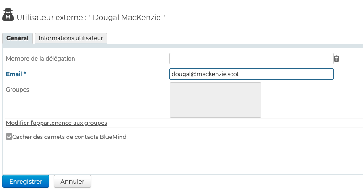Click the 'Cacher des carnets de contacts BlueMind' label
The height and width of the screenshot is (194, 363).
[x=69, y=137]
